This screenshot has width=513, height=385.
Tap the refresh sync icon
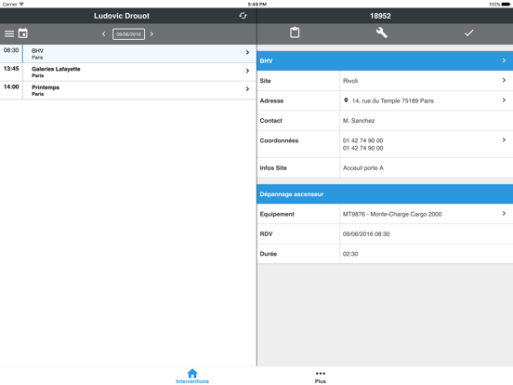click(x=243, y=16)
